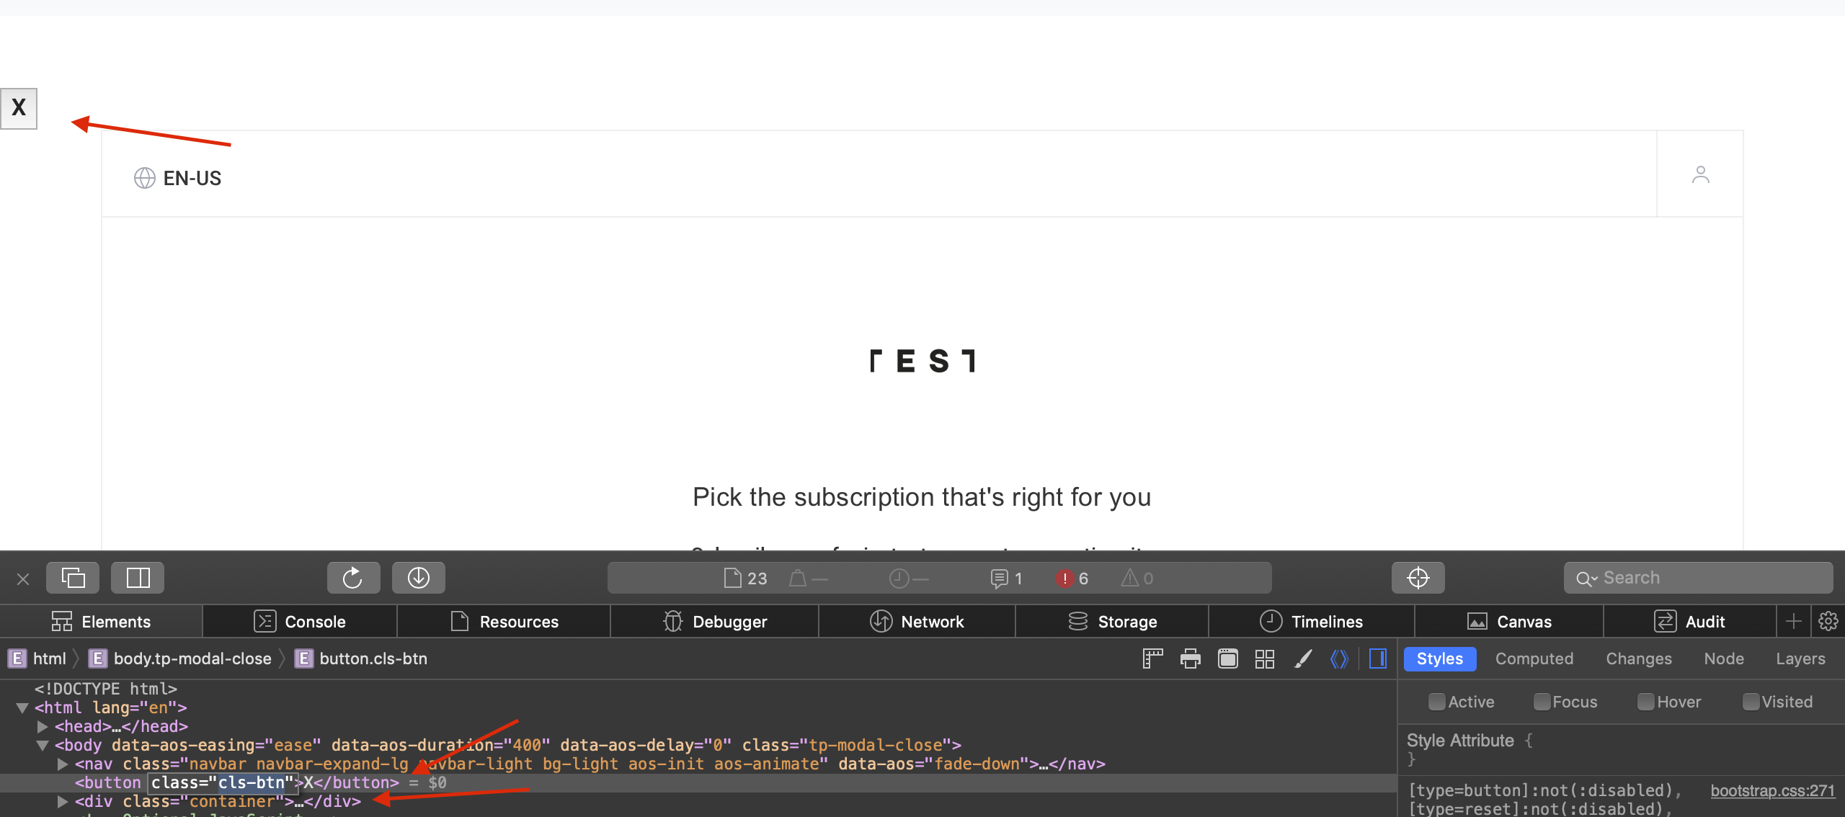The image size is (1845, 817).
Task: Click the DOCTYPE html line
Action: tap(105, 689)
